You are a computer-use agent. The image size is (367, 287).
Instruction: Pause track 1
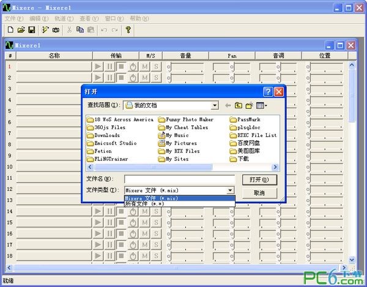click(x=109, y=67)
